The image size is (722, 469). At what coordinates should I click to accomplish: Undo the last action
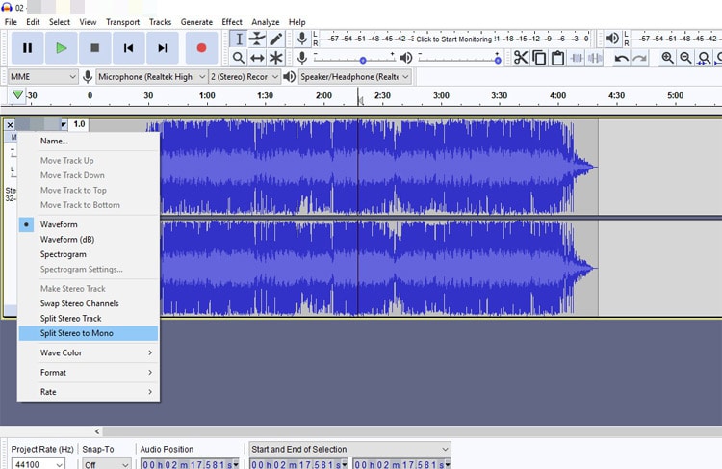(x=621, y=58)
